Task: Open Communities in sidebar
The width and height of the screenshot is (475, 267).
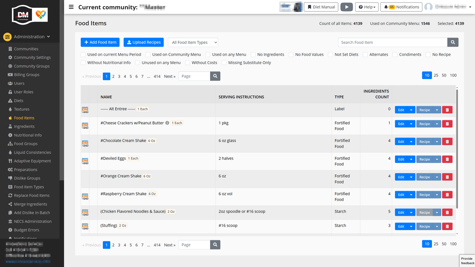Action: [x=26, y=49]
